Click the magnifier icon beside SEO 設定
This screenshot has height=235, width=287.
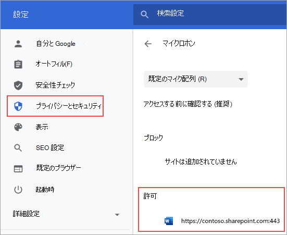(18, 148)
